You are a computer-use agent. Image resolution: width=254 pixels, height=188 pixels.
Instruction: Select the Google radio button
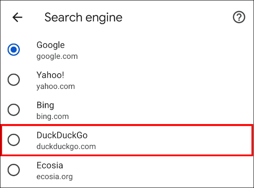[x=14, y=50]
